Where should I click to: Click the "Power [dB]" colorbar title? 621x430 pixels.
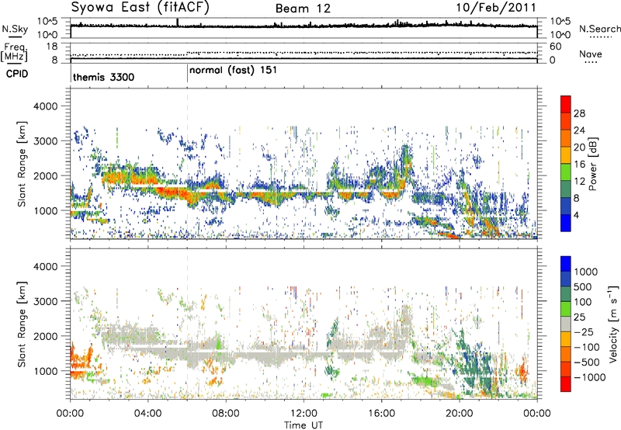click(592, 164)
